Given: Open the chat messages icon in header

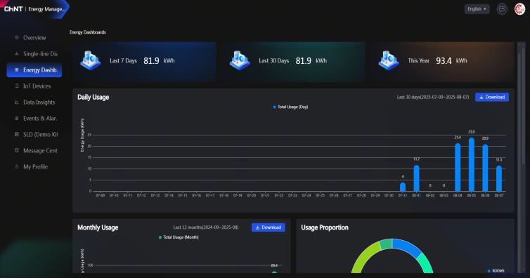Looking at the screenshot, I should click(x=502, y=9).
